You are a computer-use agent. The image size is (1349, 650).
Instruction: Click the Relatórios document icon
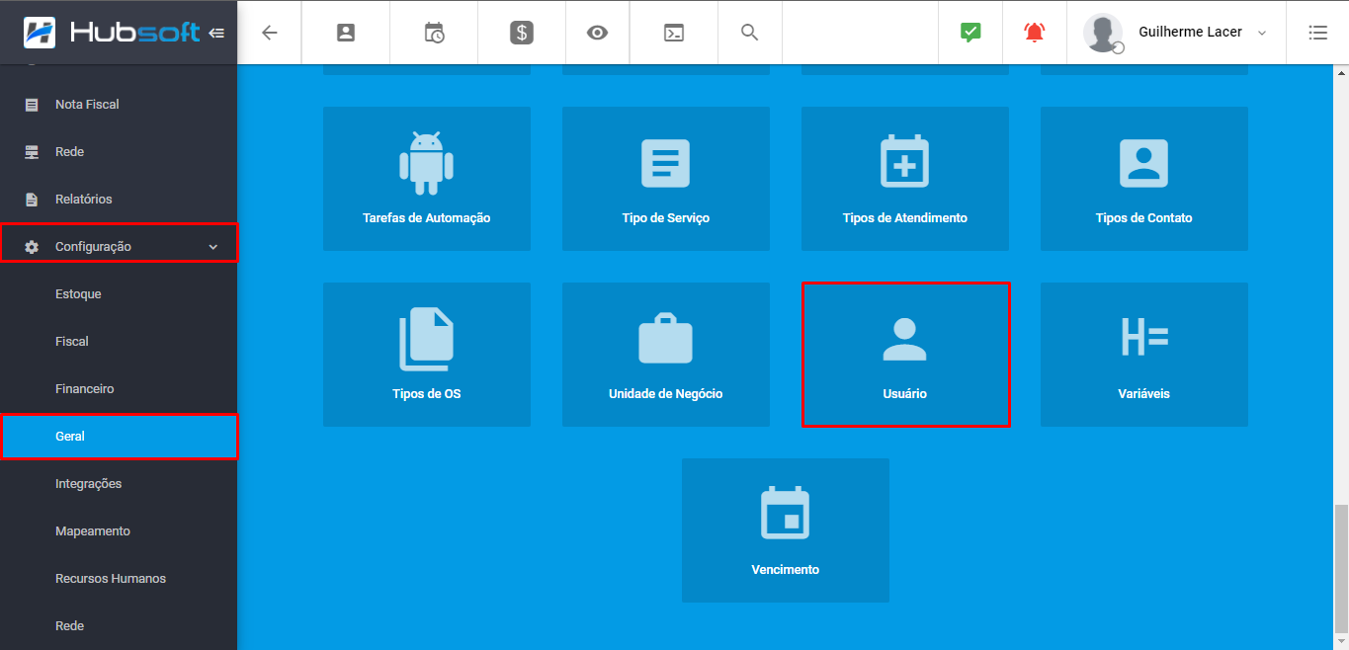coord(32,200)
